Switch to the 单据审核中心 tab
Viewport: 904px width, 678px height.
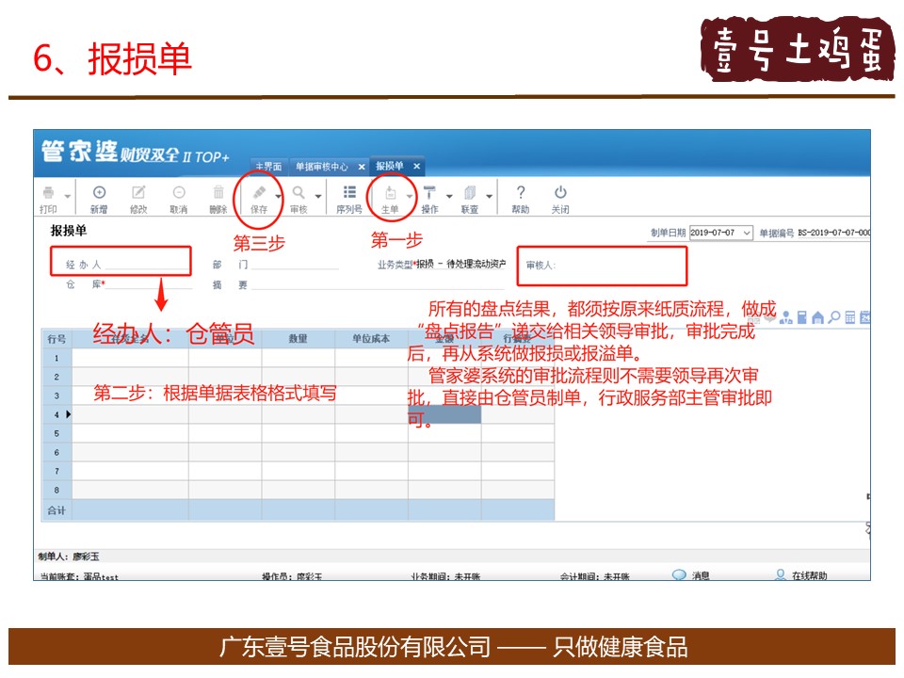[x=321, y=167]
